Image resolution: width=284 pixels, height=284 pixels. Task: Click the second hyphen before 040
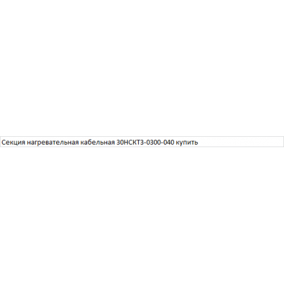tap(162, 143)
